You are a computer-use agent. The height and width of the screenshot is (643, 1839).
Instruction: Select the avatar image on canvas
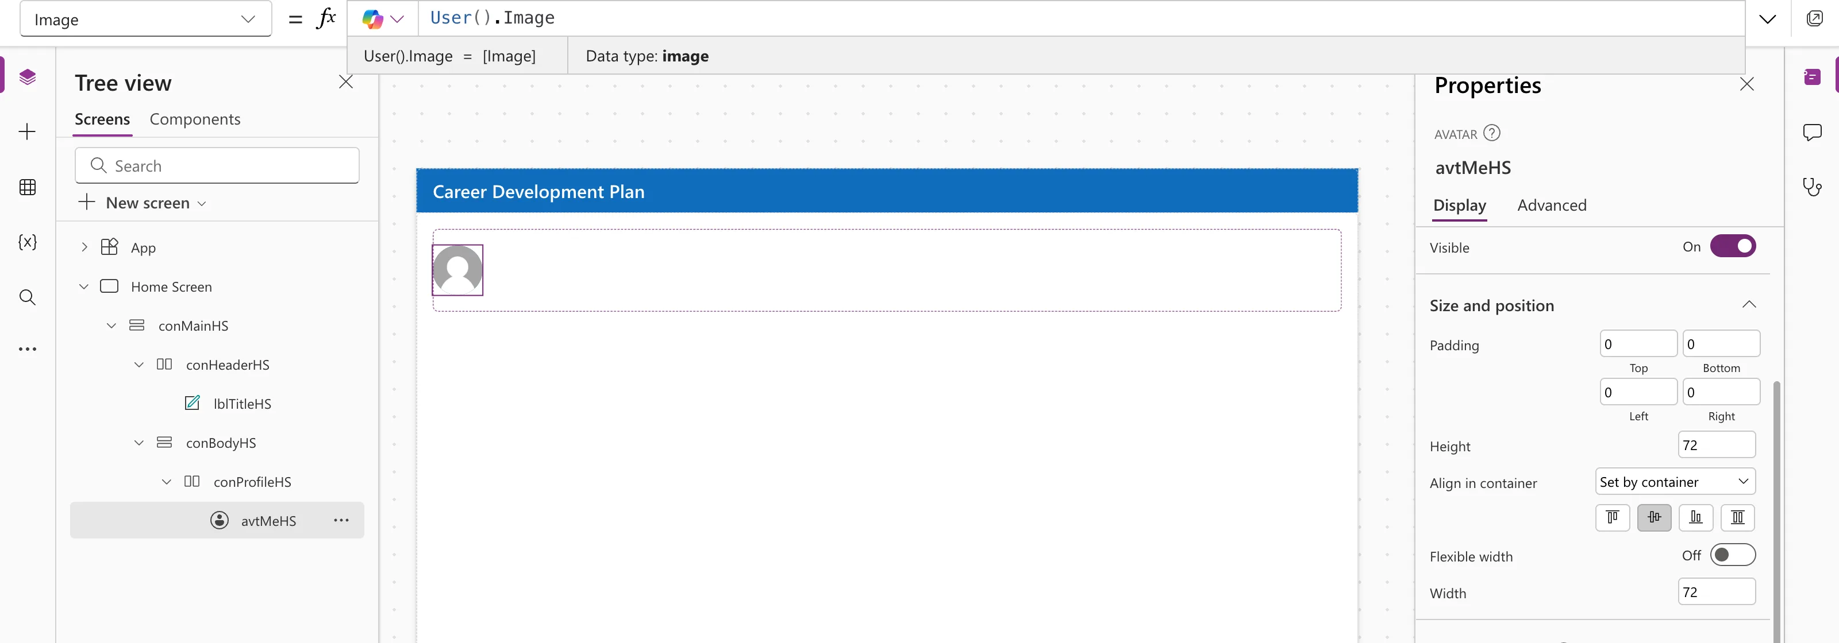point(457,269)
